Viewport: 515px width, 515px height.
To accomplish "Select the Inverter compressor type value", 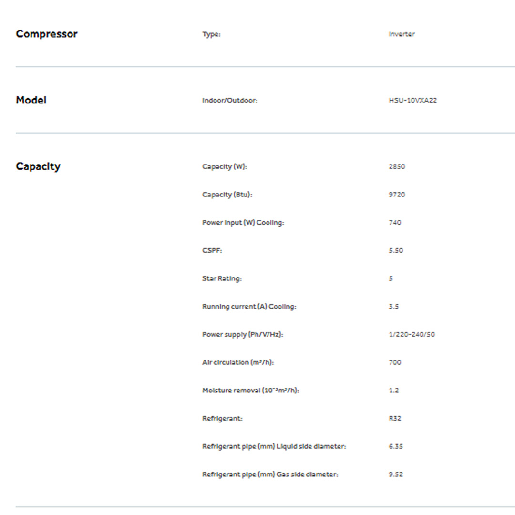I will (x=402, y=34).
